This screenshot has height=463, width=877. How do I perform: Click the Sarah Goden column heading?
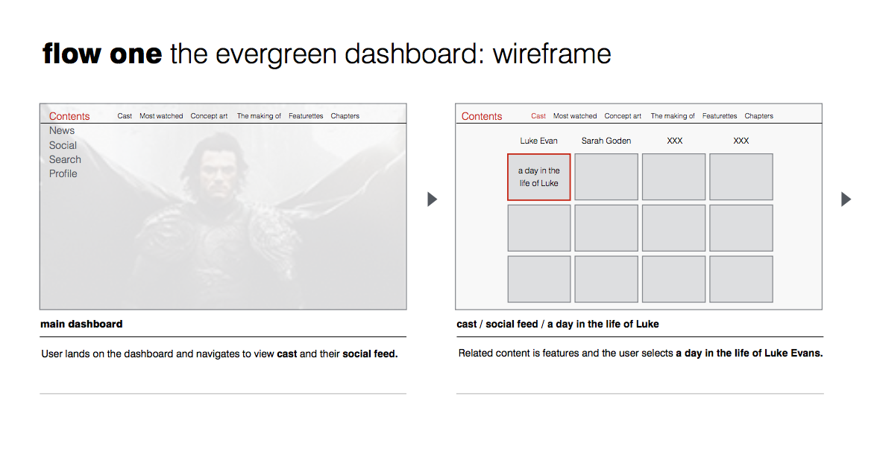[606, 141]
